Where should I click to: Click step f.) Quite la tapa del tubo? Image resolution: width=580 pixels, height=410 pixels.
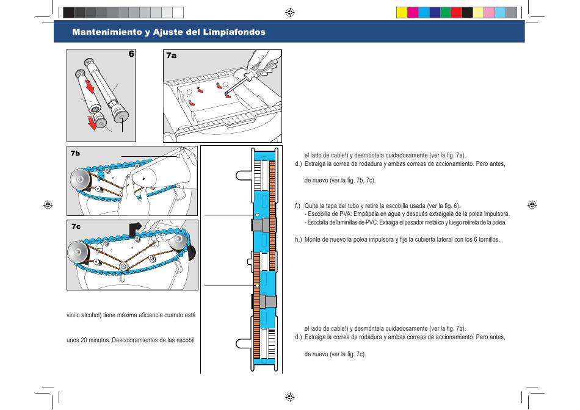click(x=377, y=206)
